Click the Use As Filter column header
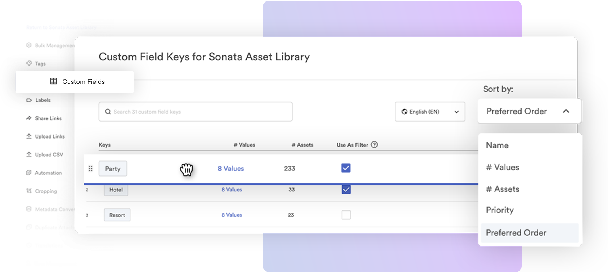The image size is (608, 272). point(352,145)
